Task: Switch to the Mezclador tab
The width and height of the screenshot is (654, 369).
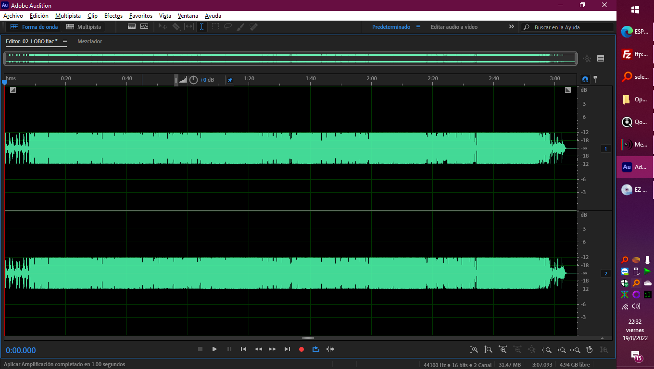Action: click(89, 41)
